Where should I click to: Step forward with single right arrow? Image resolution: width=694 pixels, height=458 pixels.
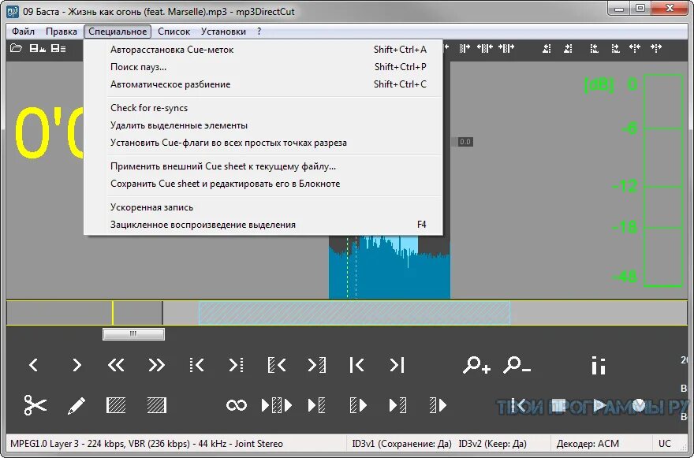pyautogui.click(x=76, y=365)
